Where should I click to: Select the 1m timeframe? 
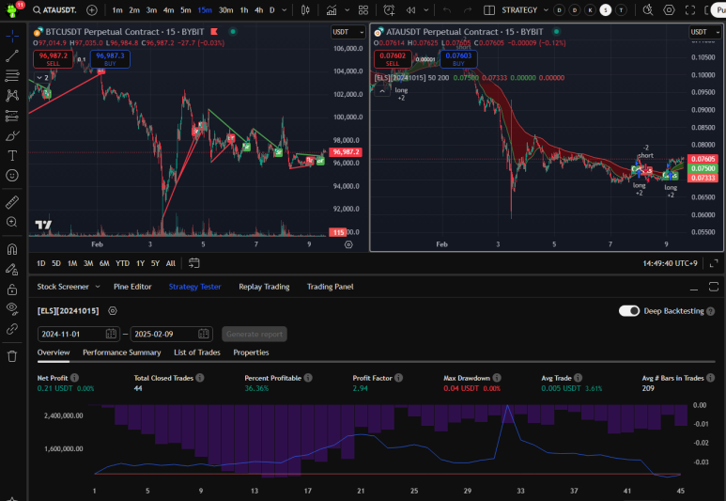tap(117, 9)
